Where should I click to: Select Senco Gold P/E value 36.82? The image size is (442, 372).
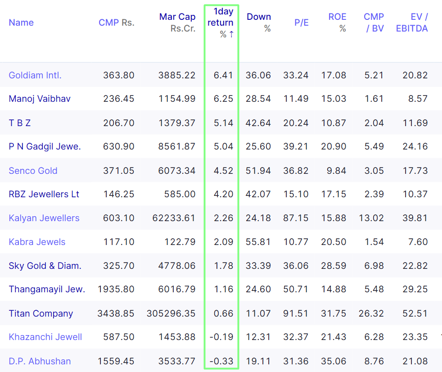point(296,171)
